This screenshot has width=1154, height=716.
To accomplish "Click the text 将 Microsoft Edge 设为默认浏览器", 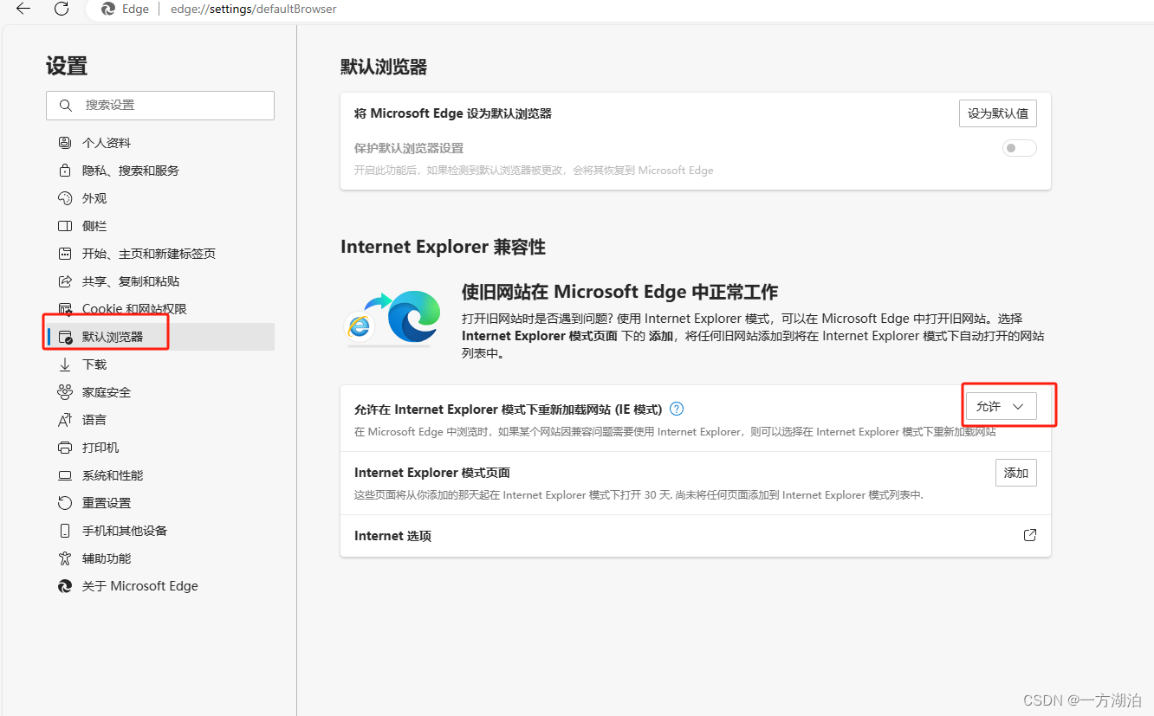I will (x=453, y=113).
